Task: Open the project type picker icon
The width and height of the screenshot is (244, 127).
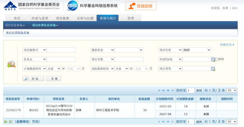Action: (213, 69)
